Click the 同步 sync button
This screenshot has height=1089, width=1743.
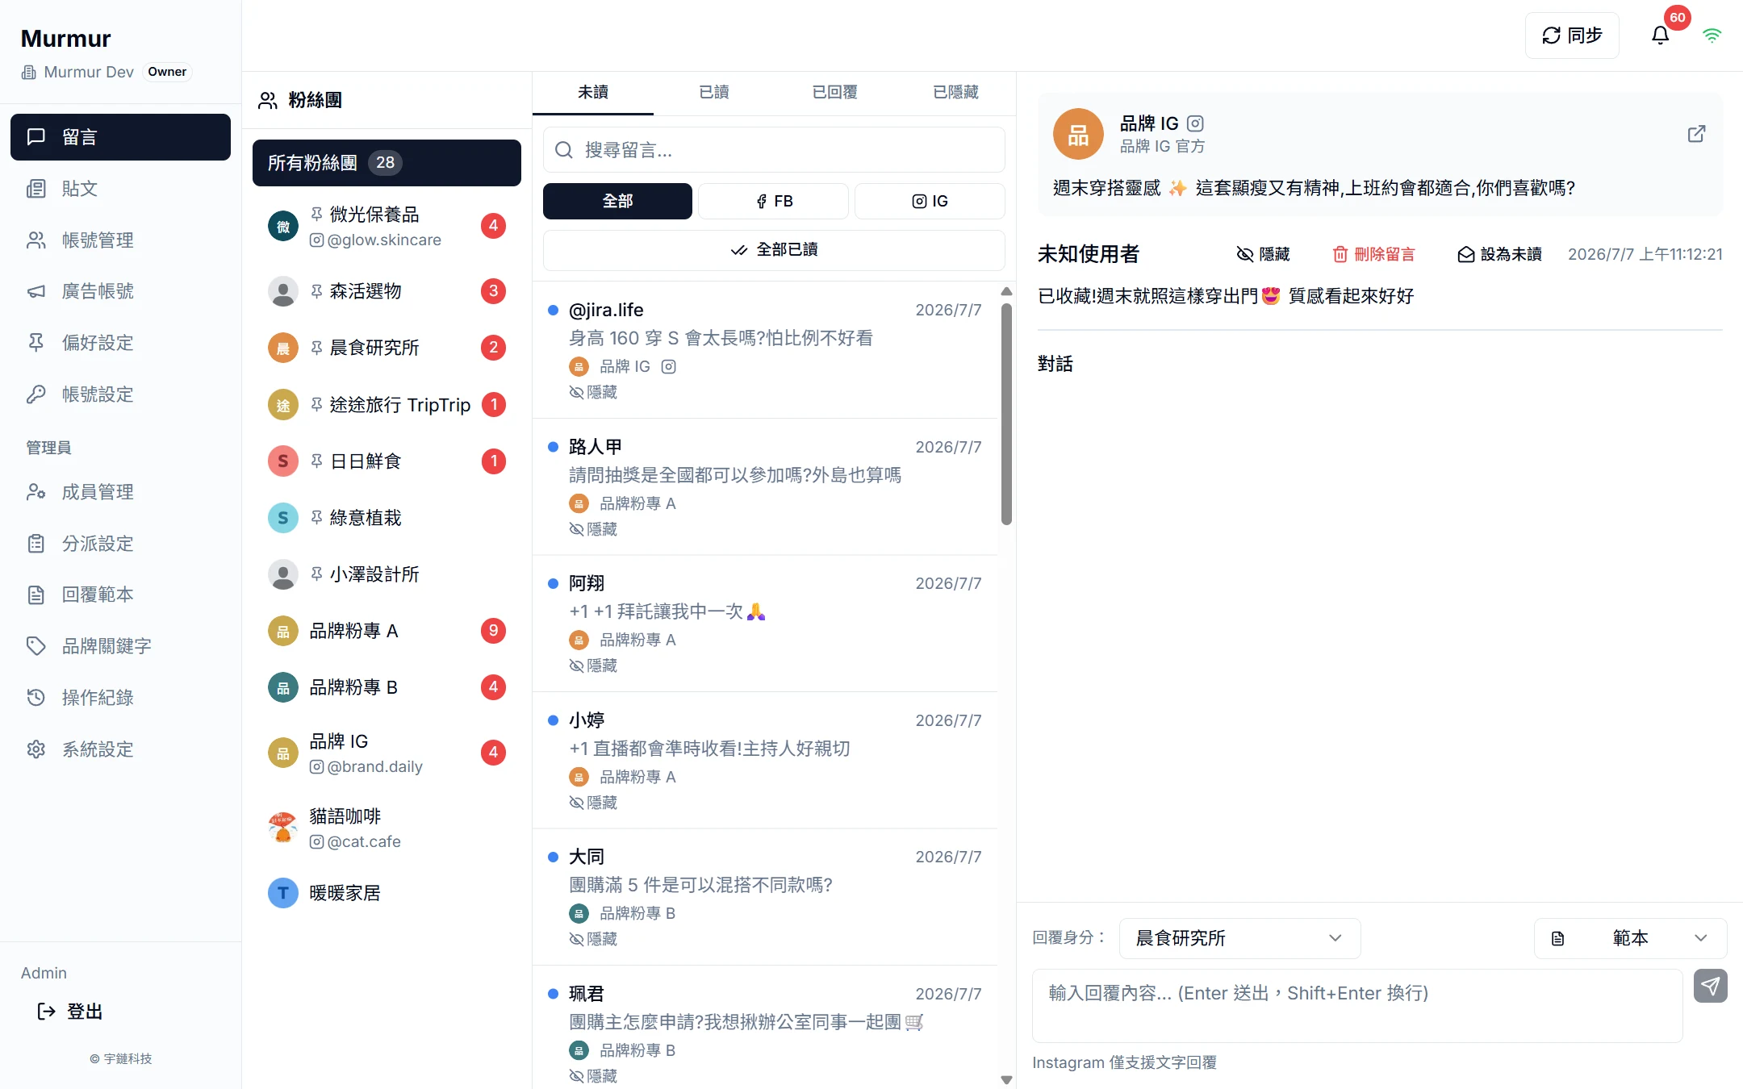point(1572,35)
